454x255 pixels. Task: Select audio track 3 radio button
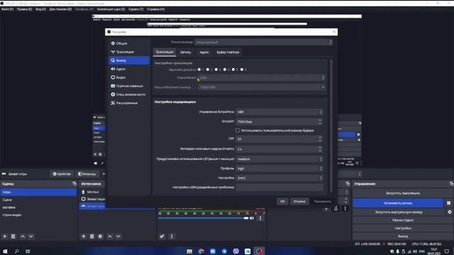216,69
